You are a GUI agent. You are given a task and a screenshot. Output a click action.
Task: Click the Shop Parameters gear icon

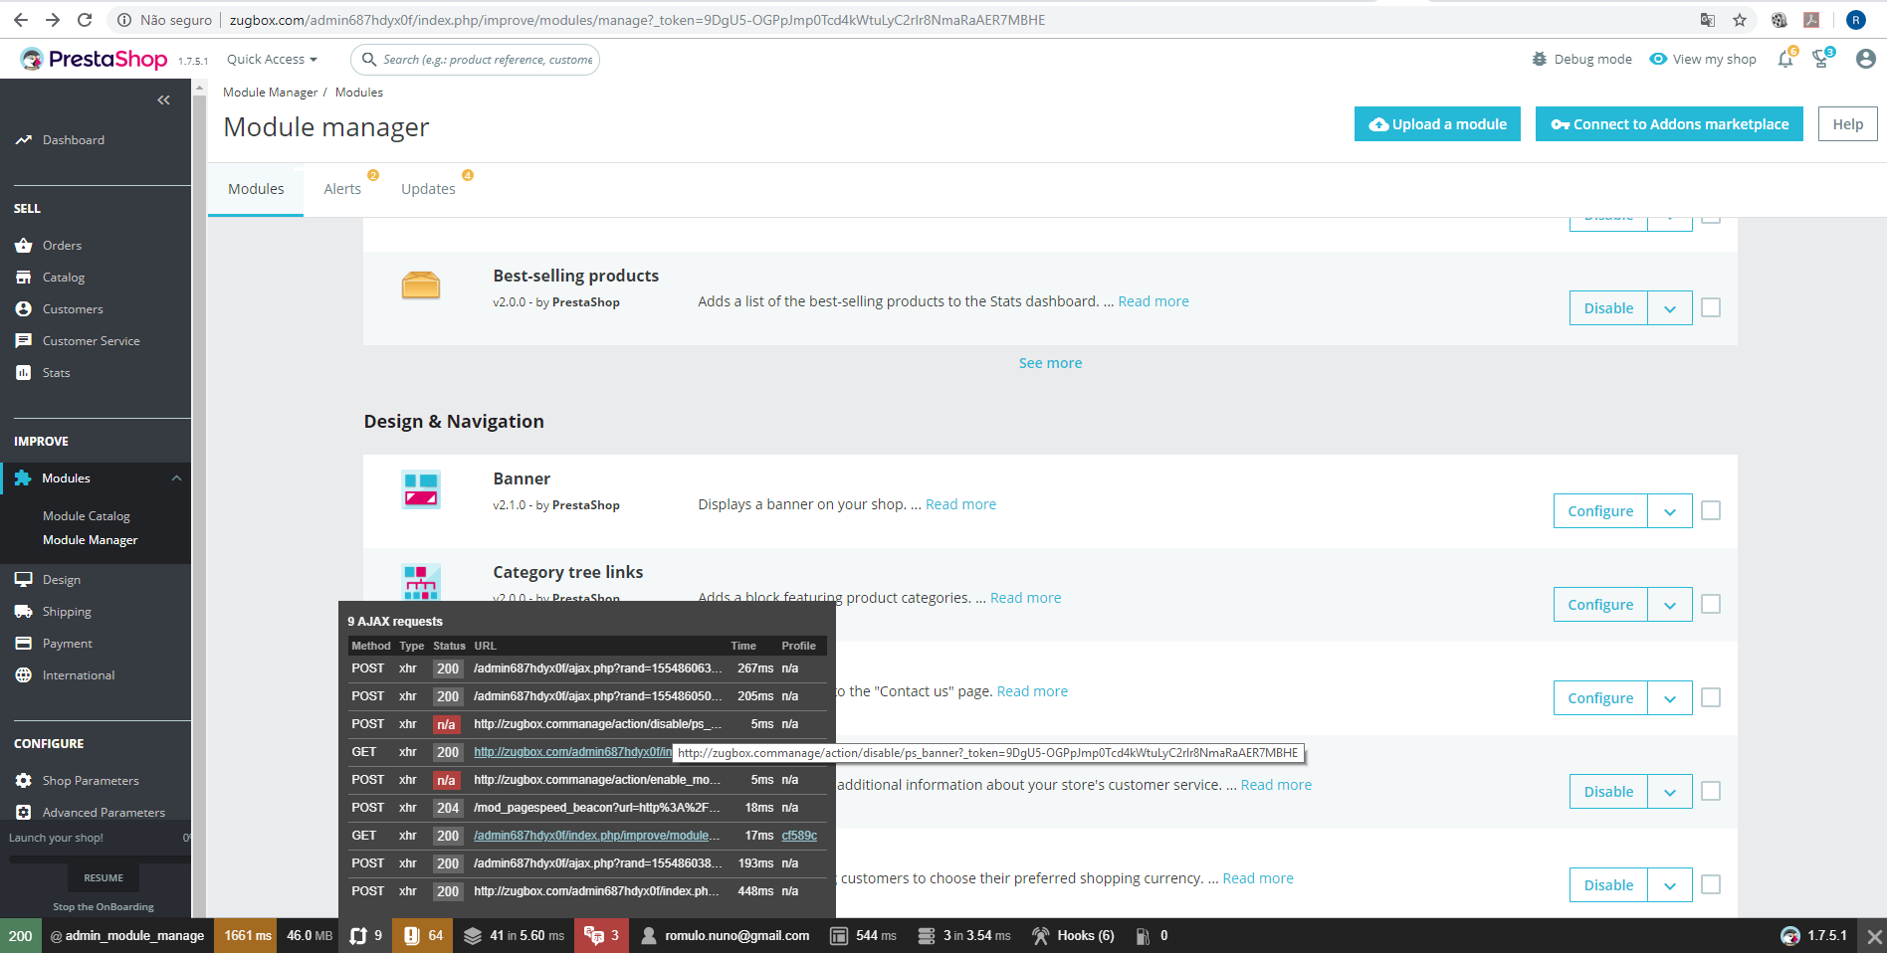tap(24, 781)
